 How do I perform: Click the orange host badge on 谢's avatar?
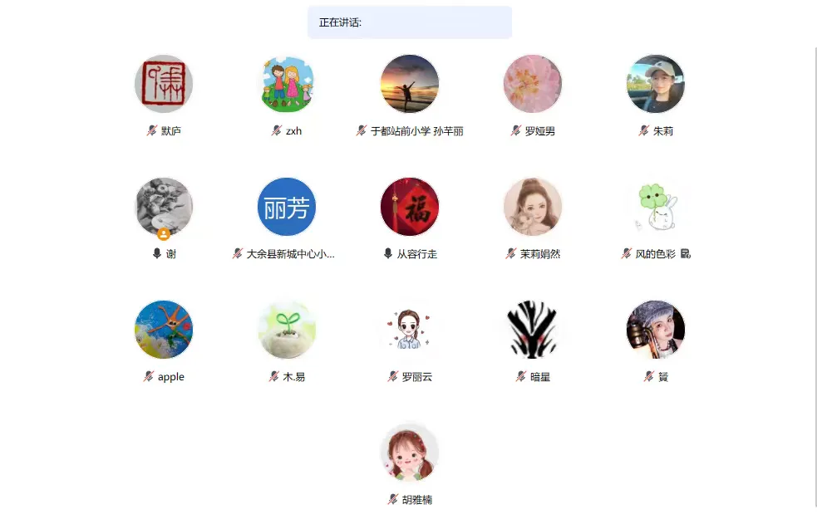(164, 234)
